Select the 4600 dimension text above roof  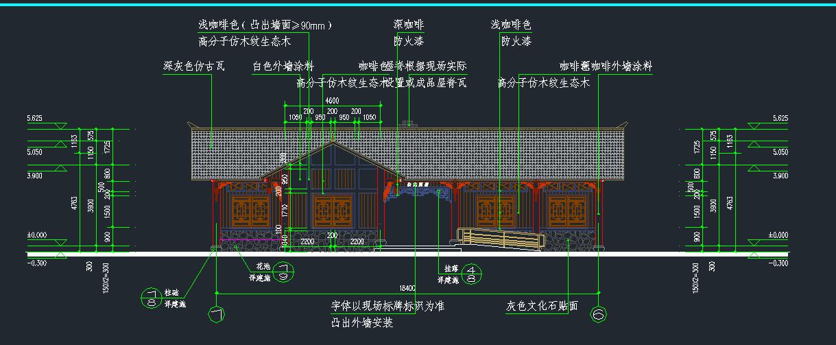pyautogui.click(x=332, y=101)
